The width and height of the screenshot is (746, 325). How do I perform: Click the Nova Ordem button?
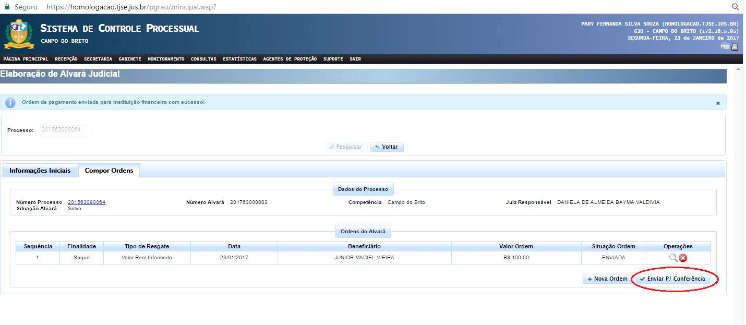tap(607, 279)
